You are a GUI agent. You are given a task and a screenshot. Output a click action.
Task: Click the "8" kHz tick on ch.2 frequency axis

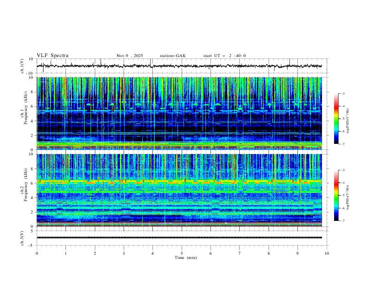[33, 169]
